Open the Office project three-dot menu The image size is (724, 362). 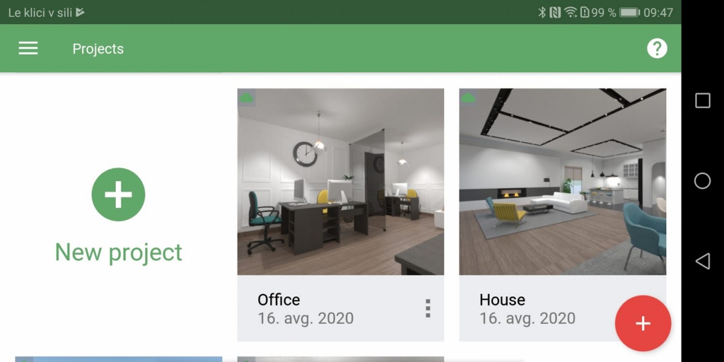point(428,308)
